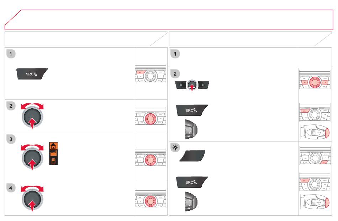The image size is (338, 221).
Task: Click the steering wheel control in right step 2
Action: click(191, 129)
